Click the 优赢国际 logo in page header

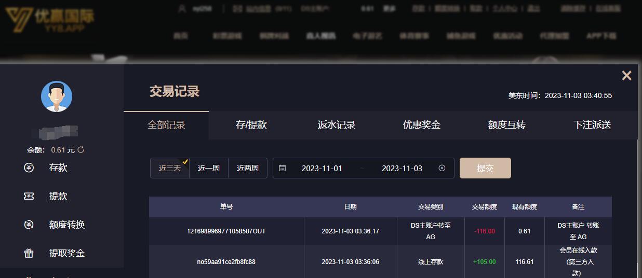click(49, 20)
